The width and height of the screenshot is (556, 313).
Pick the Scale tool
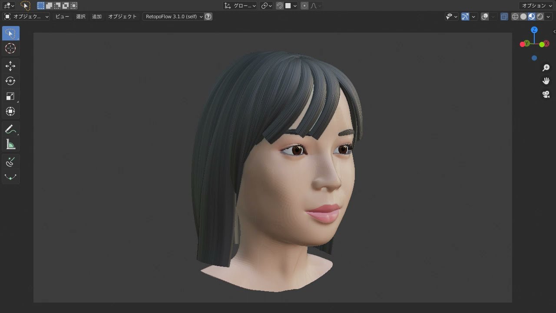pos(10,97)
